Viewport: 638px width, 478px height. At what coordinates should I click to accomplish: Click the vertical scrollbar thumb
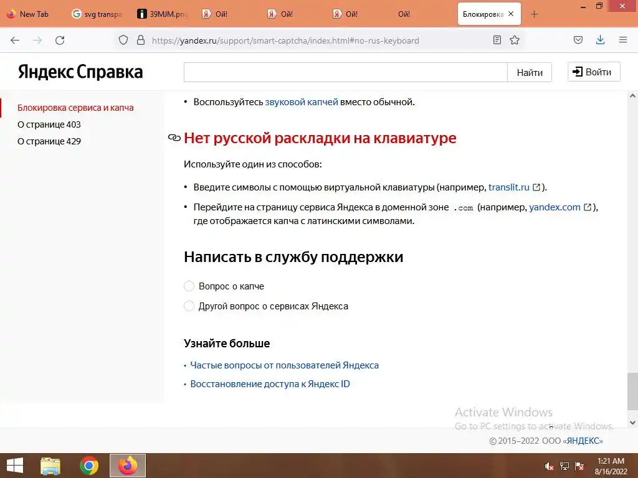tap(632, 391)
